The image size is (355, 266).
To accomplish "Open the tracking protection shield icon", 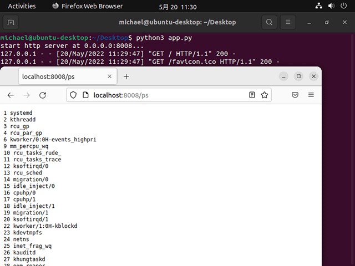I will click(73, 95).
